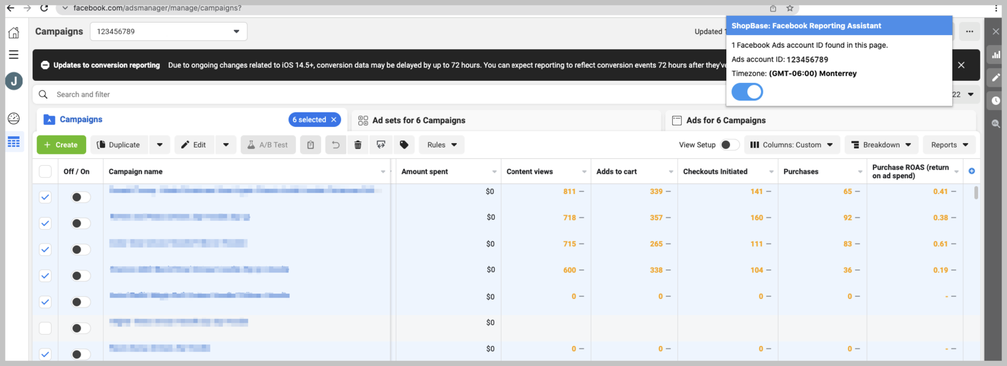Open the Breakdown dropdown
1007x366 pixels.
pyautogui.click(x=881, y=145)
